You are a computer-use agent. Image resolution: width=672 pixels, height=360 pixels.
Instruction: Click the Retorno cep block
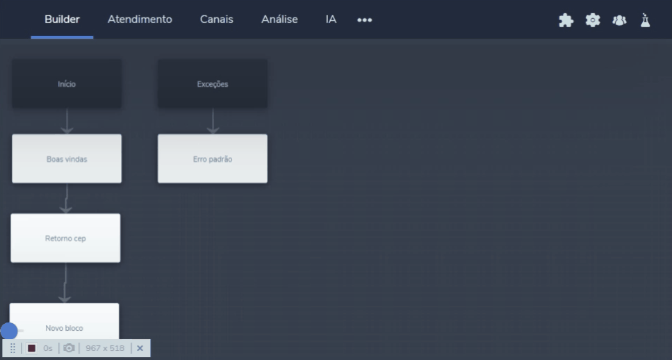tap(65, 238)
